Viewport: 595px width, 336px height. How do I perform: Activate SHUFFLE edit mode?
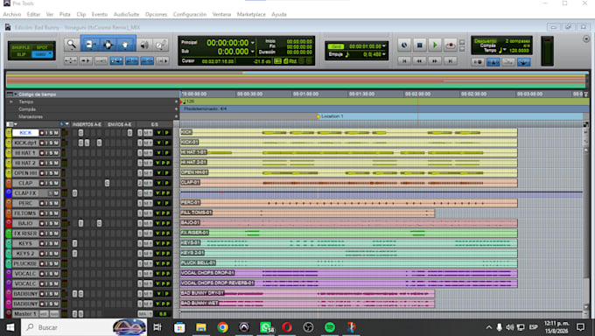(20, 47)
